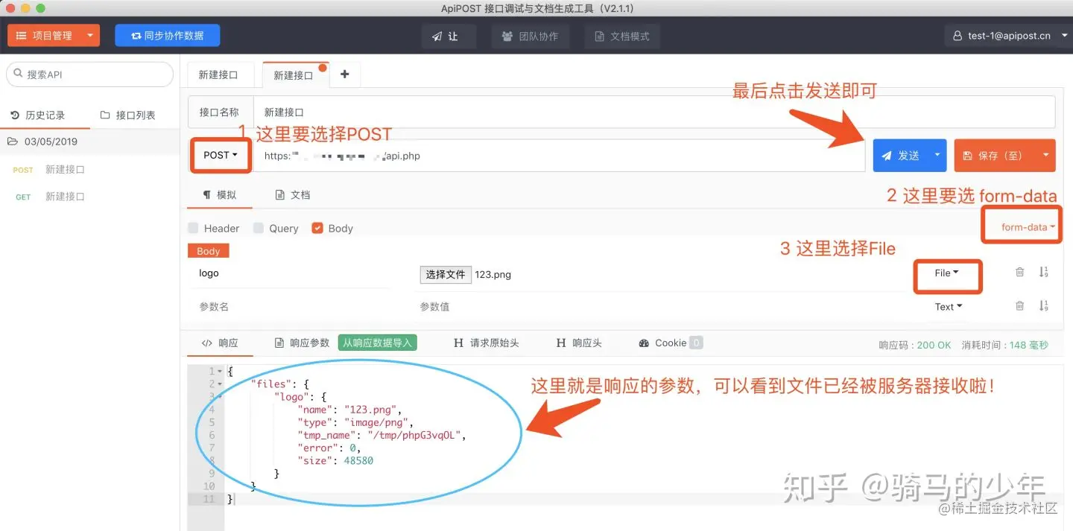The width and height of the screenshot is (1073, 531).
Task: Expand the arrow beside 保存 button
Action: point(1045,156)
